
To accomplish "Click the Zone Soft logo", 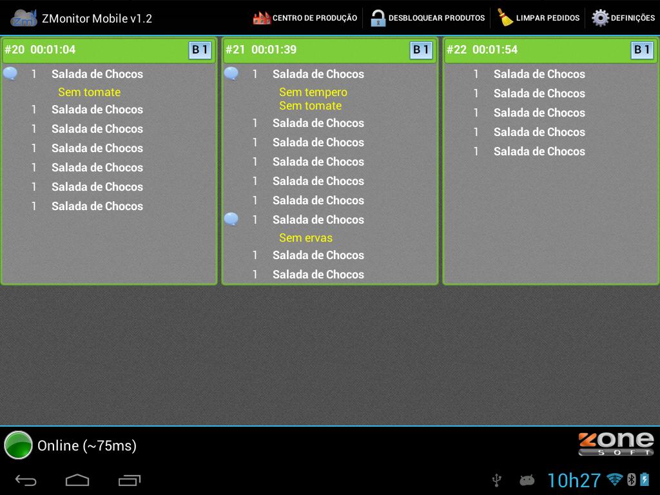I will (616, 444).
